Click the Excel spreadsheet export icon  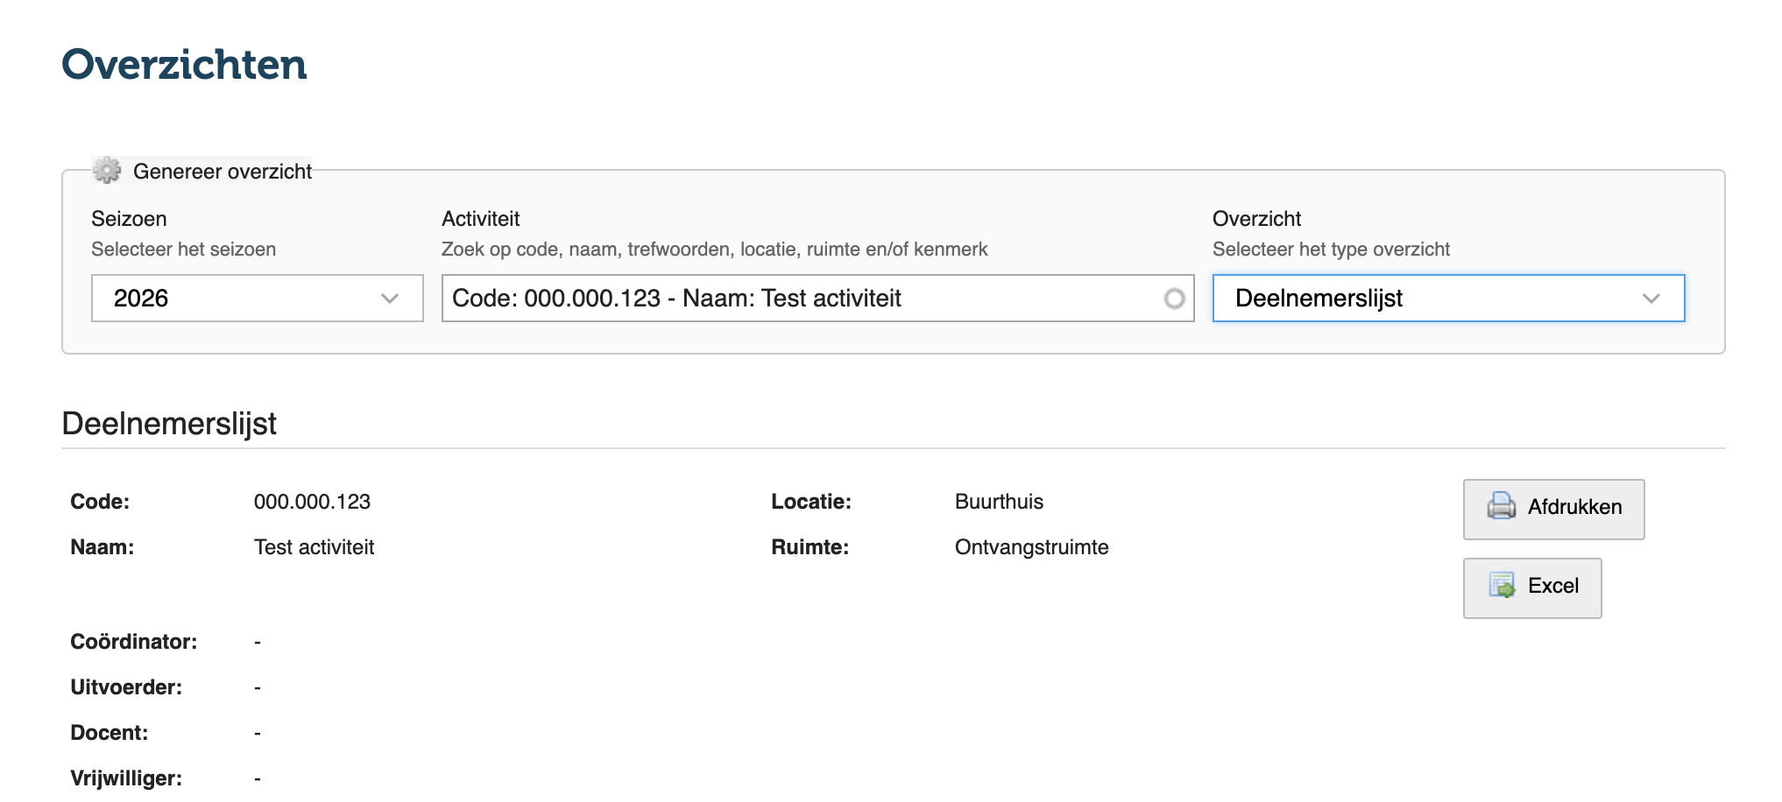coord(1502,585)
